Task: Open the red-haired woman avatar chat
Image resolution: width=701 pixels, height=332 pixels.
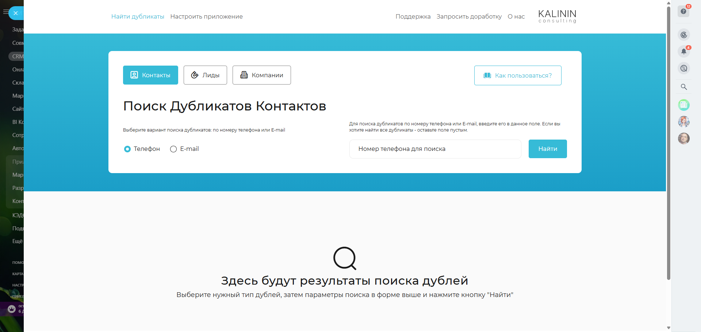Action: coord(684,122)
